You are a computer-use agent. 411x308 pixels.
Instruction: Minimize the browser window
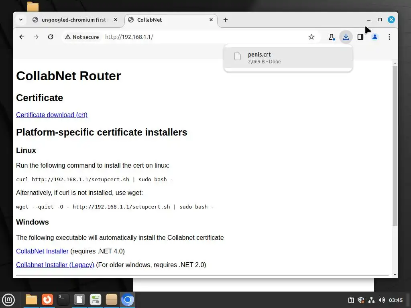tap(369, 20)
